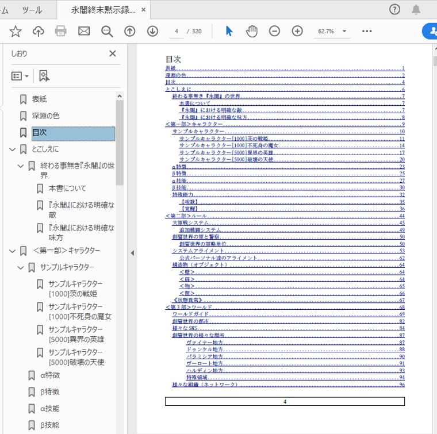Collapse <第一部>キャラクター bookmark node
437x434 pixels.
pos(12,251)
